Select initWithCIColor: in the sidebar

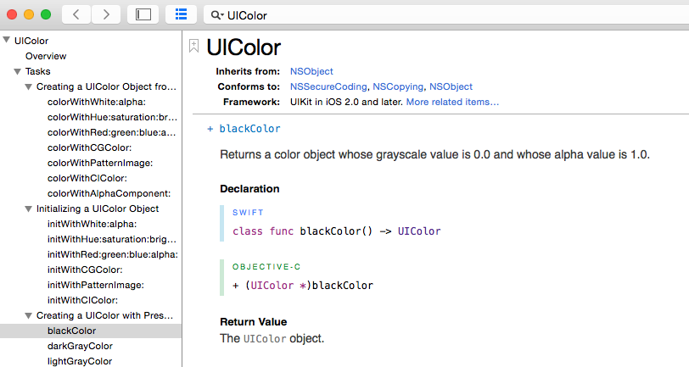pyautogui.click(x=82, y=300)
